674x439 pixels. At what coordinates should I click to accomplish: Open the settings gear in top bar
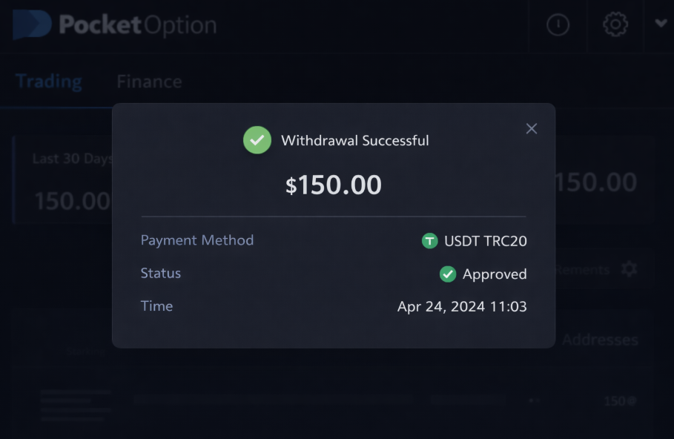615,25
